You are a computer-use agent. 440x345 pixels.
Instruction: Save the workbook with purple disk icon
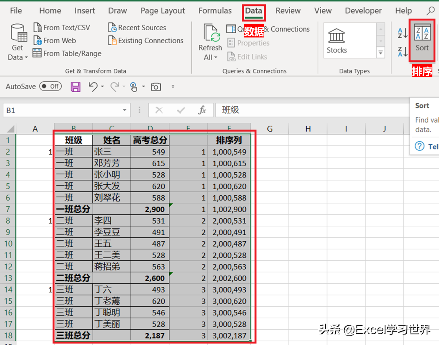(75, 87)
